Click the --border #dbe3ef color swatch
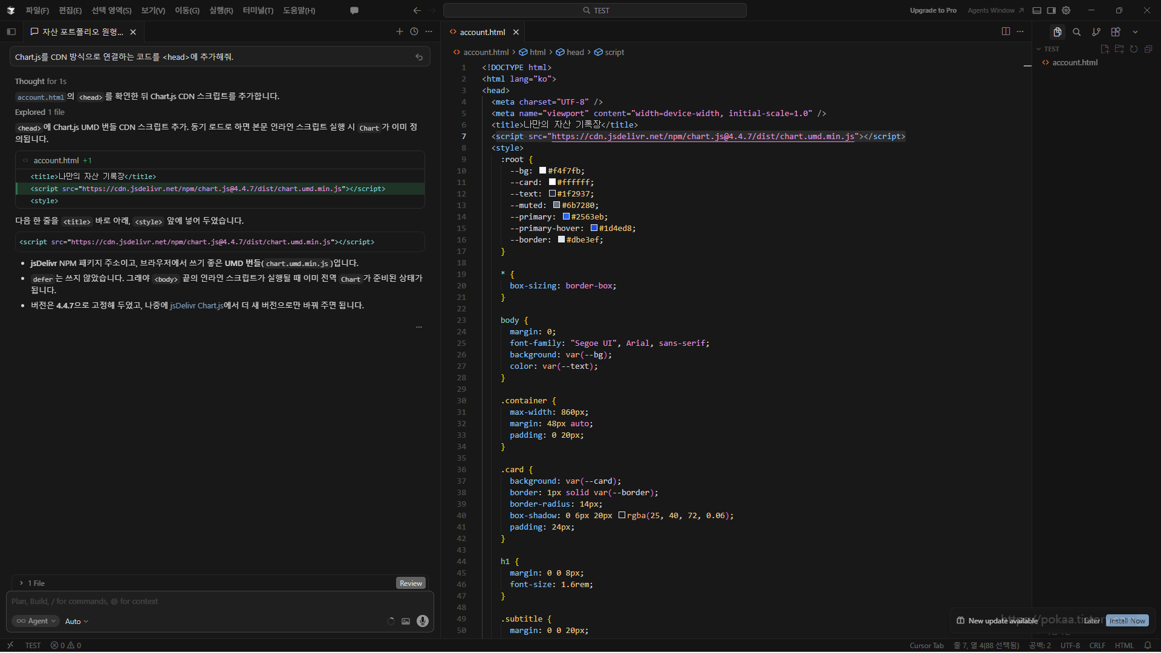Viewport: 1161px width, 653px height. click(562, 239)
